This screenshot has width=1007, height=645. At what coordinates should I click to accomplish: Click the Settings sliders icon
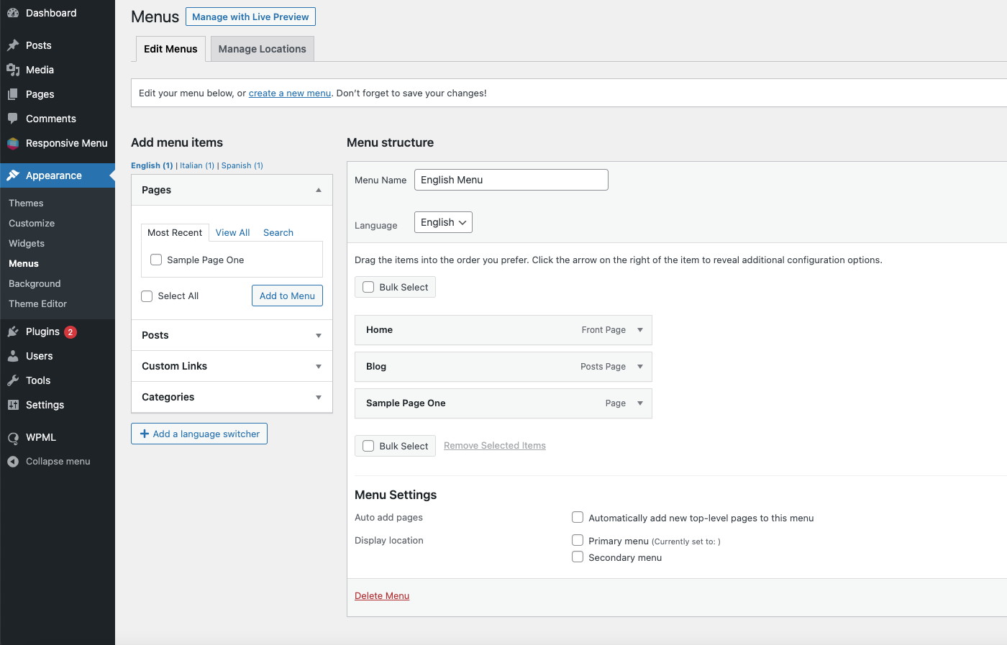13,405
